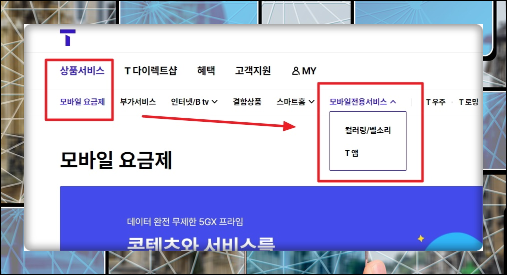Open the T 로밍 link
Image resolution: width=507 pixels, height=275 pixels.
468,102
